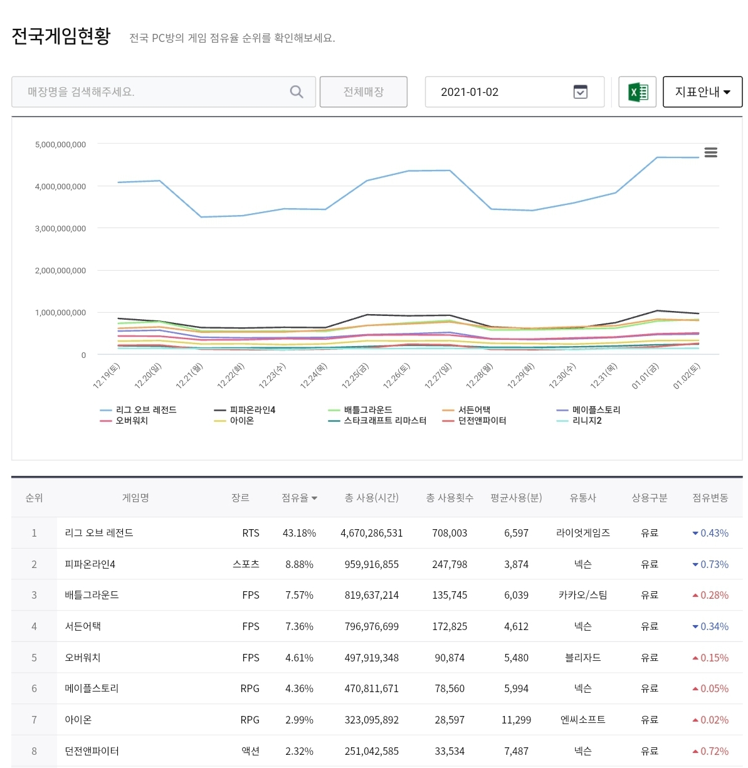Screen dimensions: 748x768
Task: Open the calendar date picker icon
Action: (581, 92)
